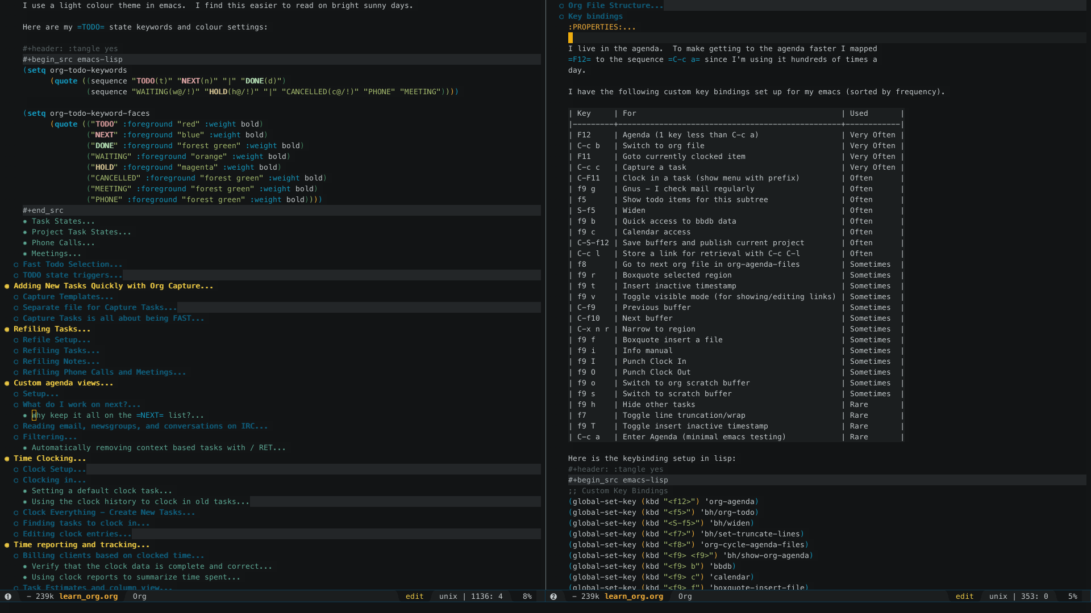Toggle the left modeline edit state indicator
The width and height of the screenshot is (1091, 613).
coord(414,597)
